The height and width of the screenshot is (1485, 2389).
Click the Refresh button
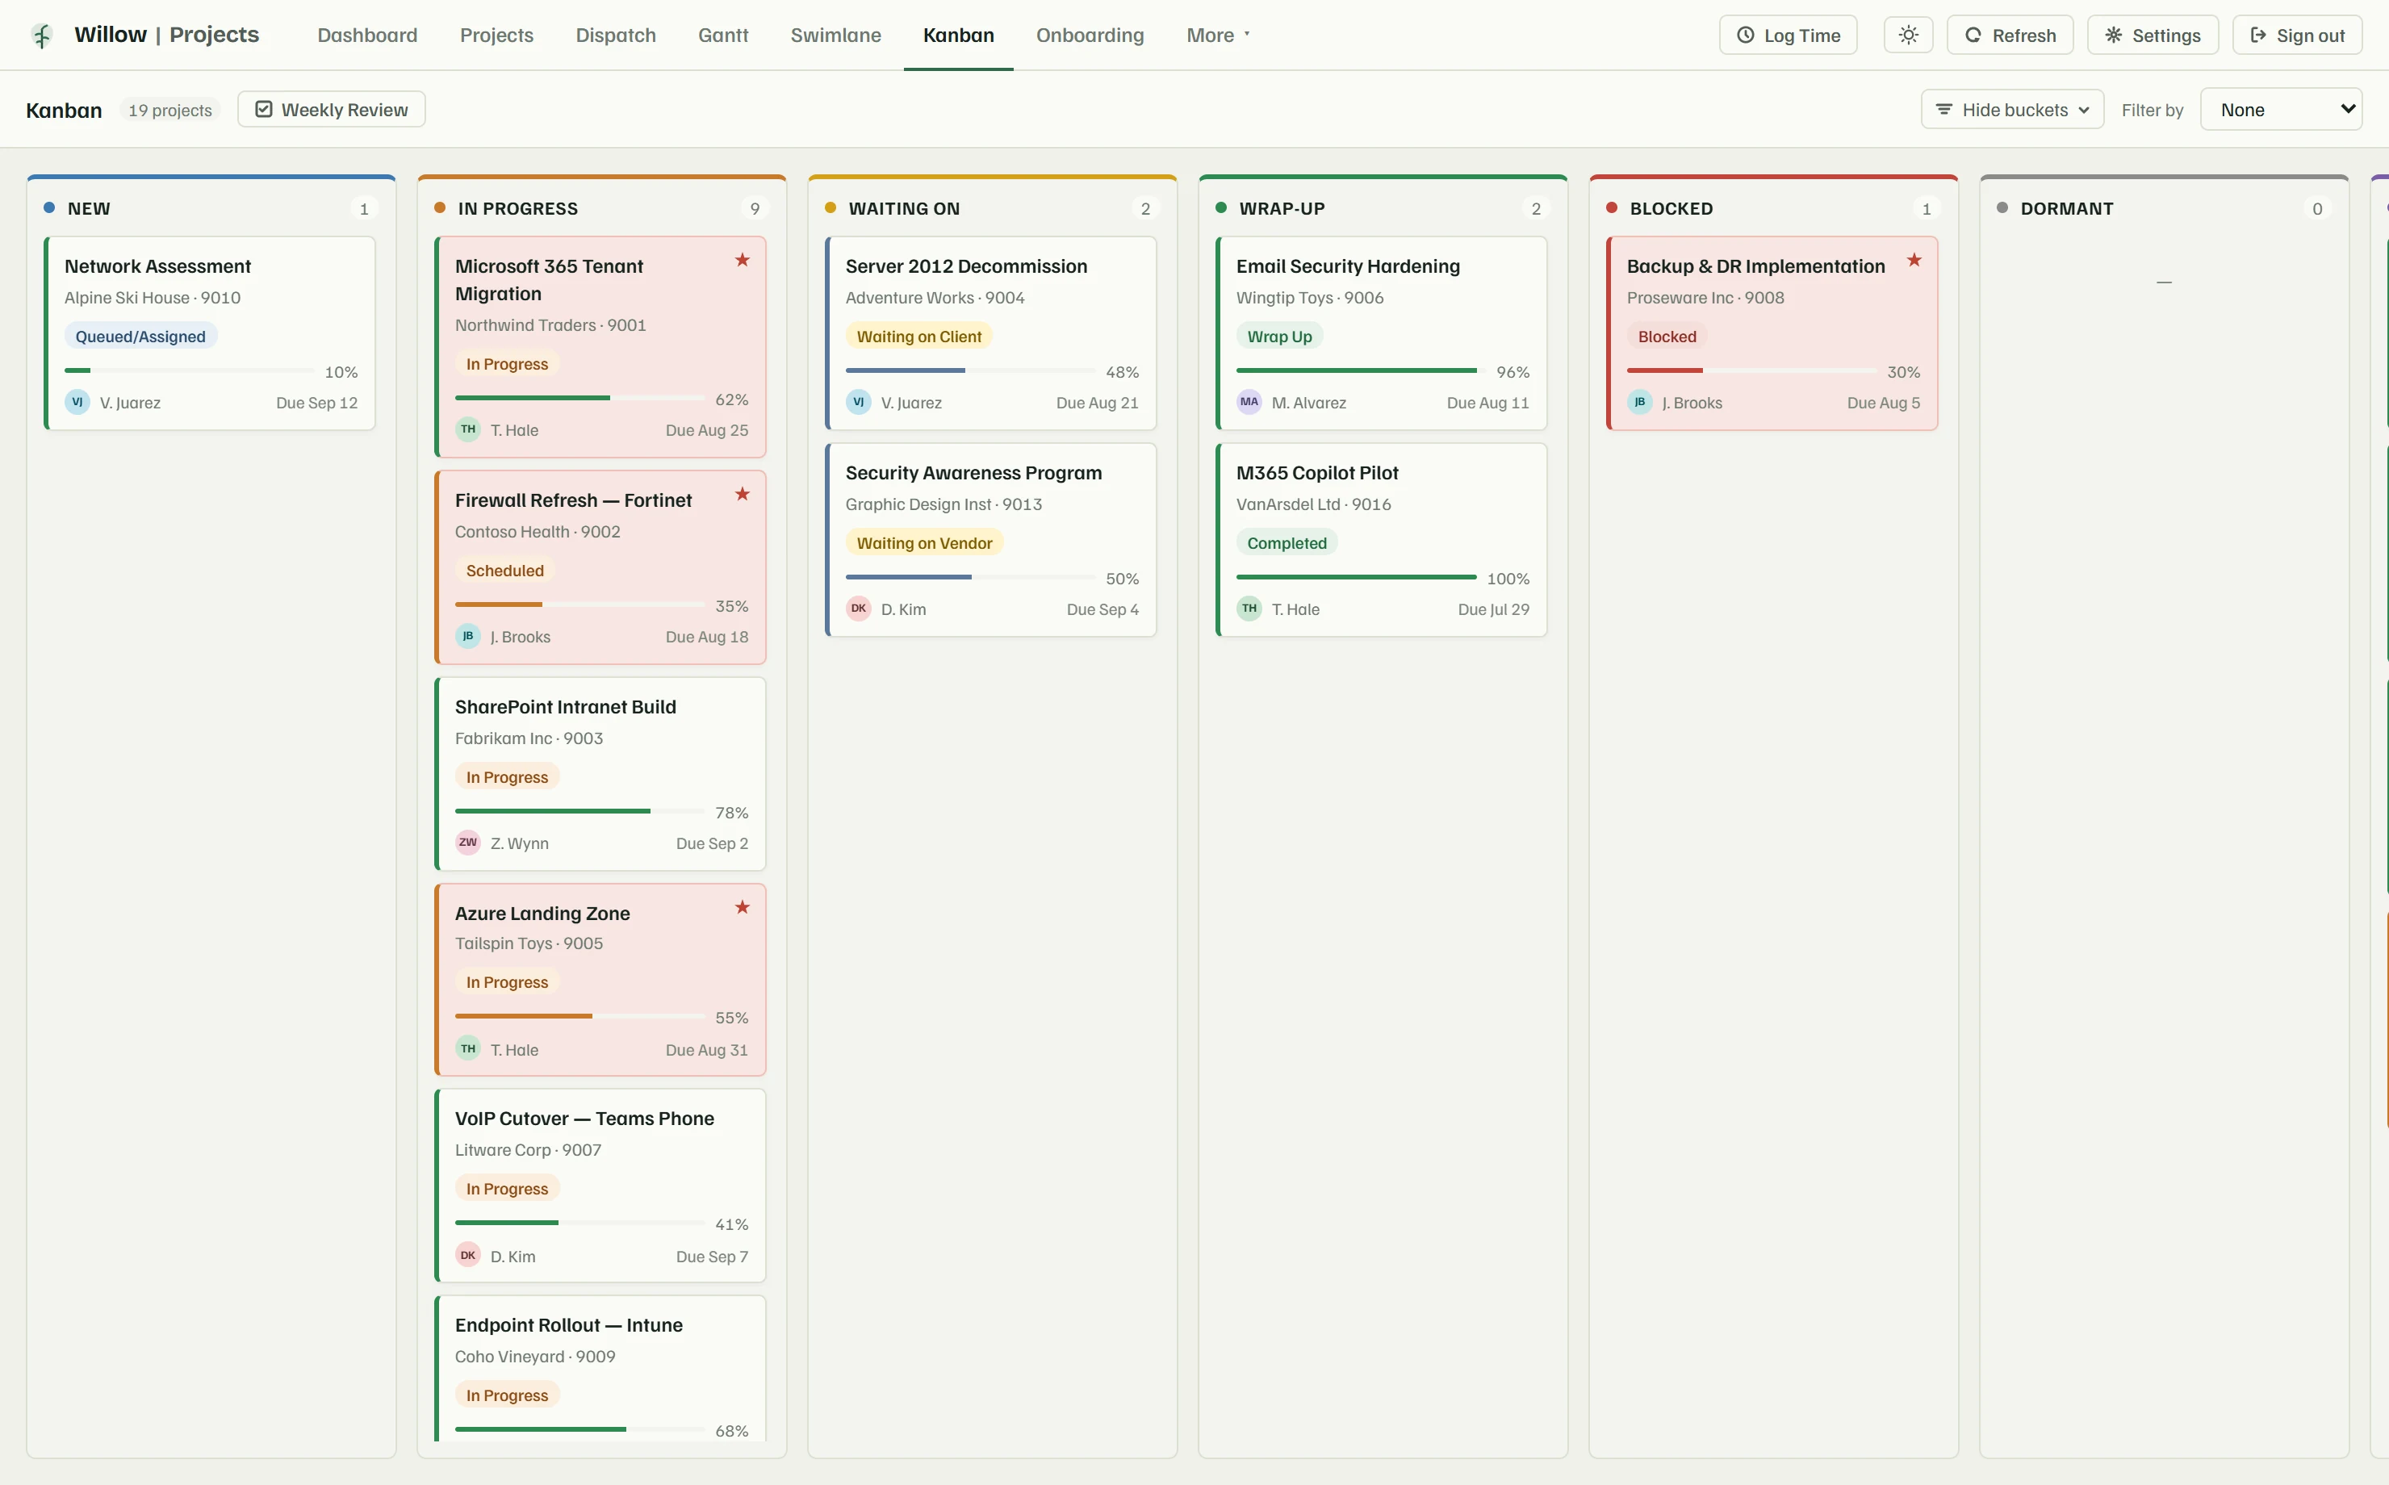[2009, 36]
